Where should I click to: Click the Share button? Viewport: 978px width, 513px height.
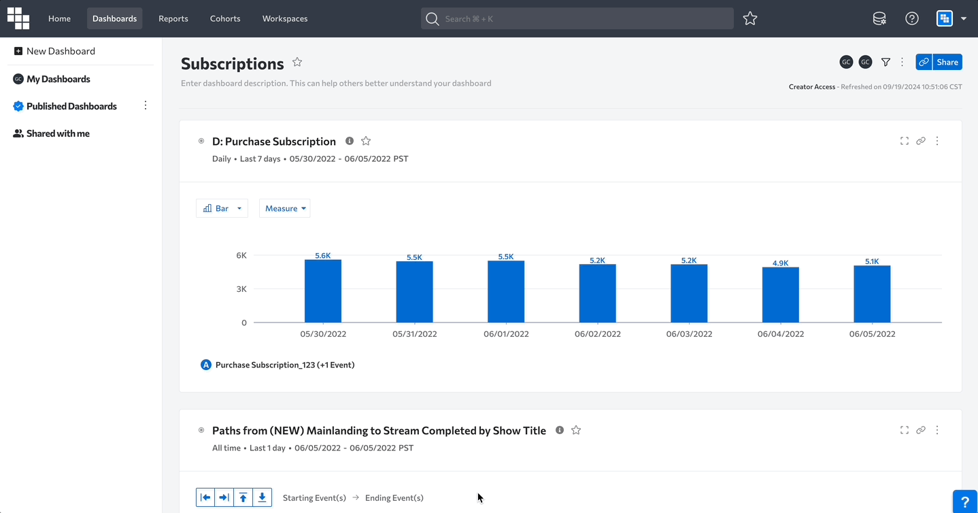[x=947, y=62]
